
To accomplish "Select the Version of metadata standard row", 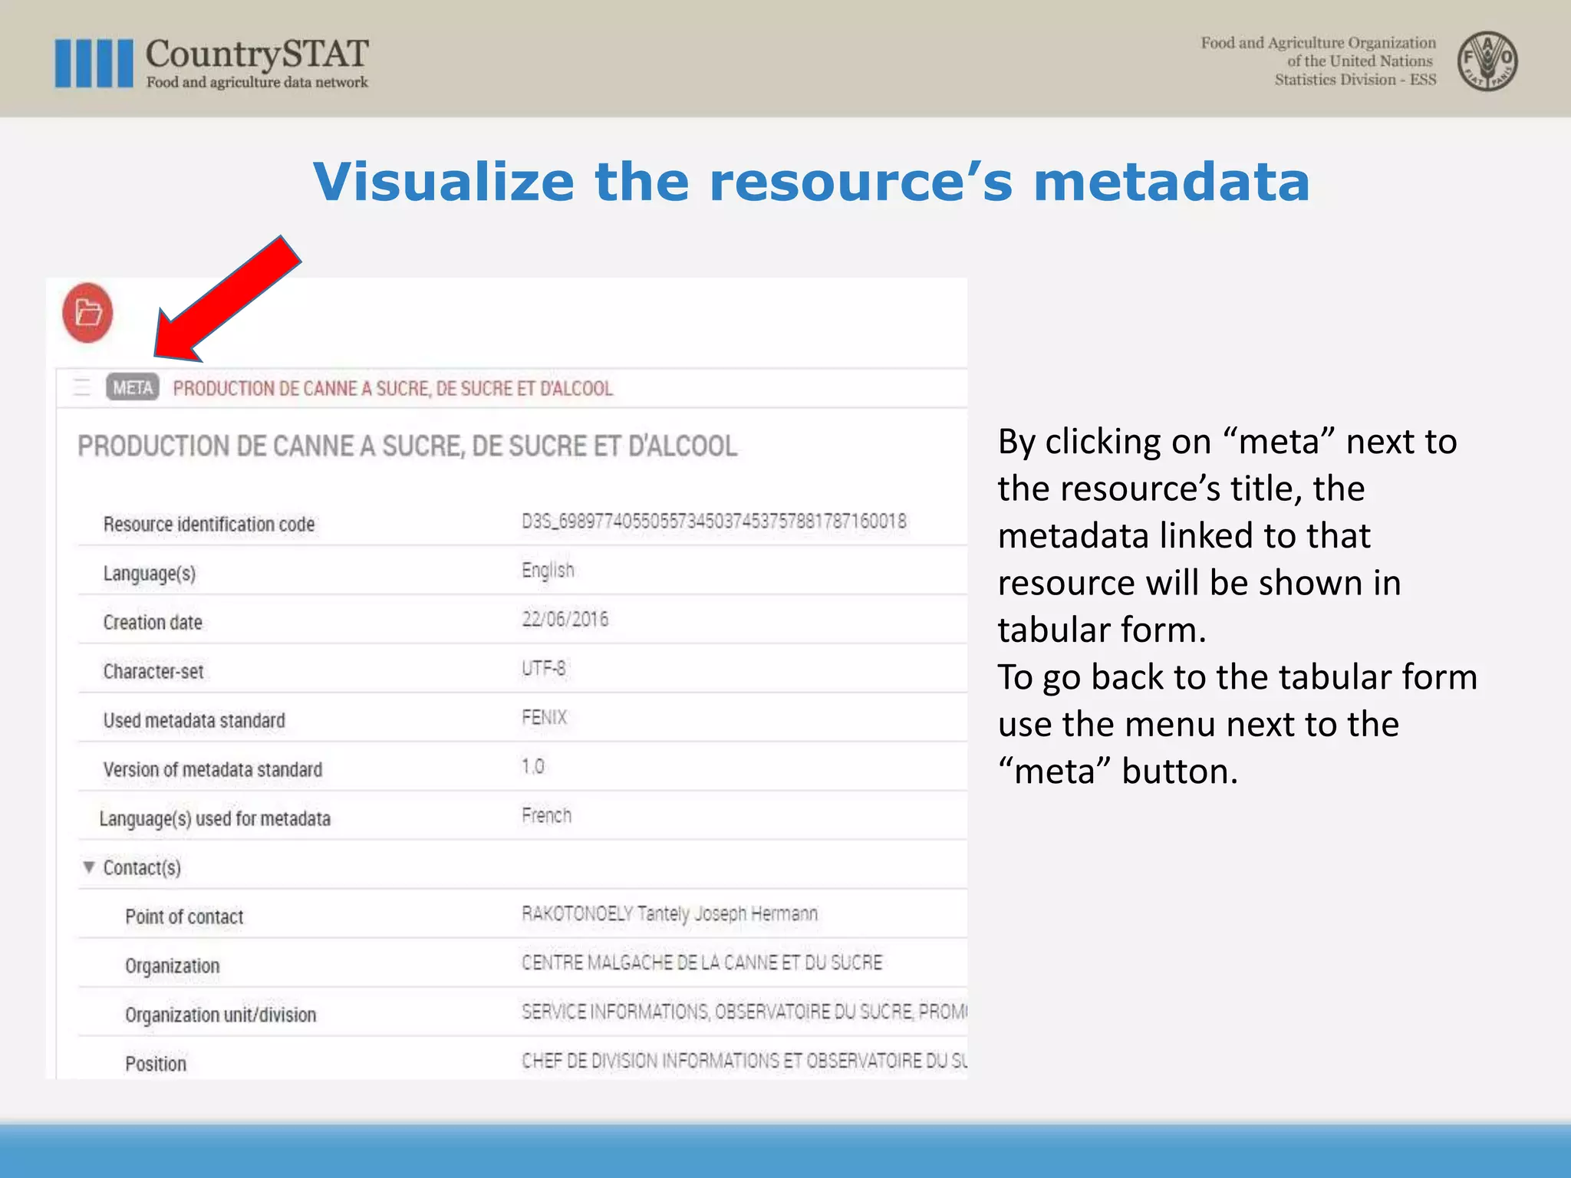I will [x=522, y=767].
